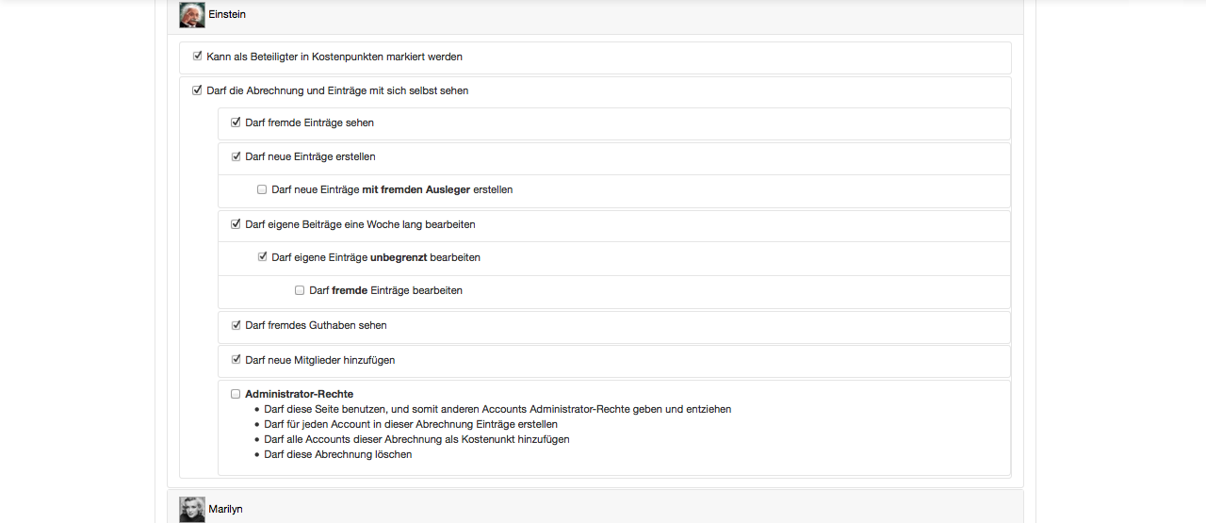Viewport: 1206px width, 523px height.
Task: Enable checkbox for 'mit fremden Ausleger erstellen'
Action: point(262,189)
